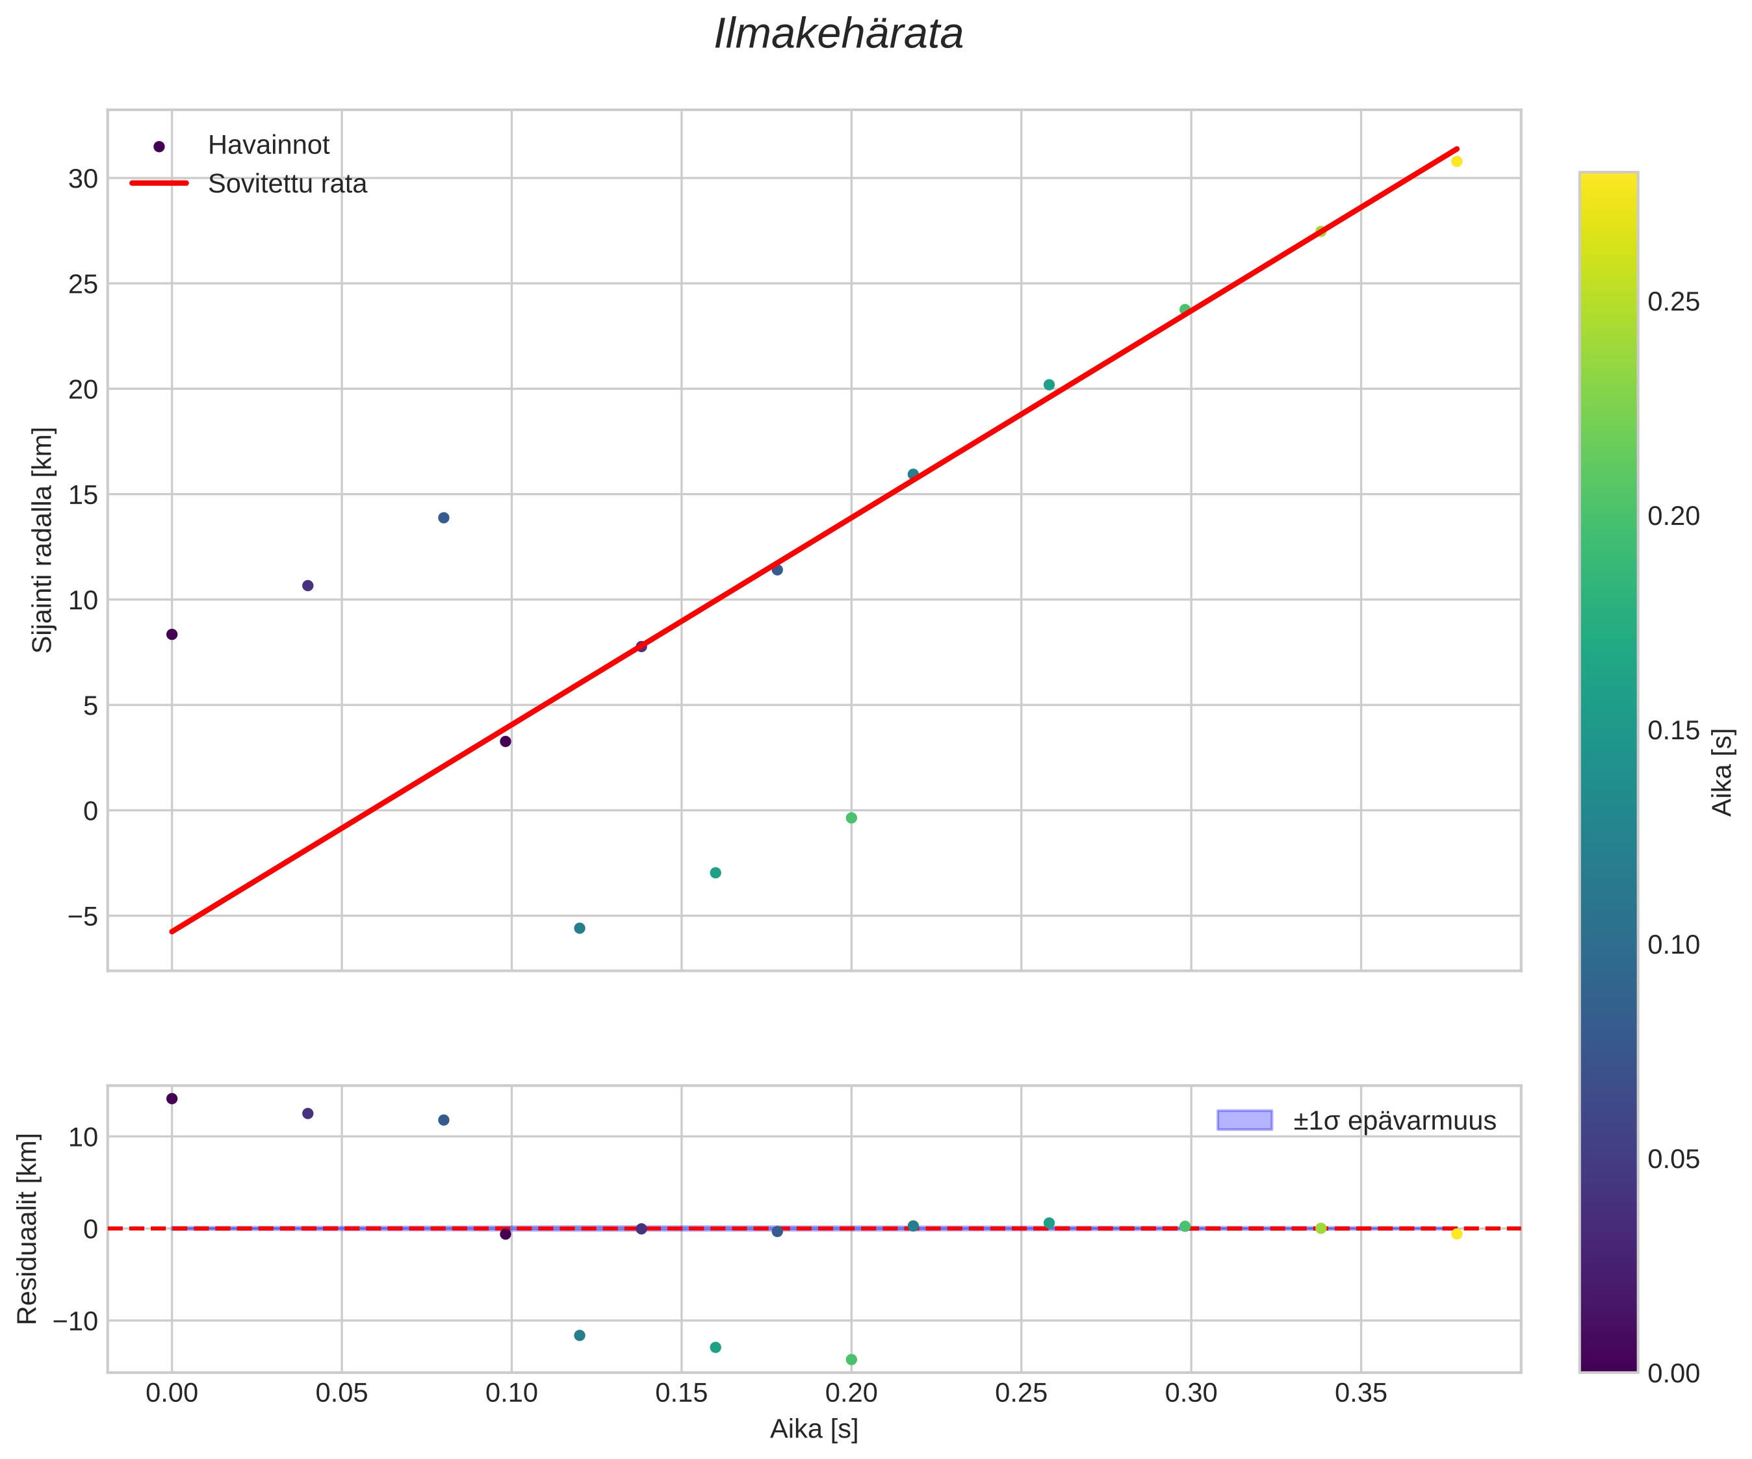
Task: Click the dark purple observation at time 0.00
Action: click(172, 634)
